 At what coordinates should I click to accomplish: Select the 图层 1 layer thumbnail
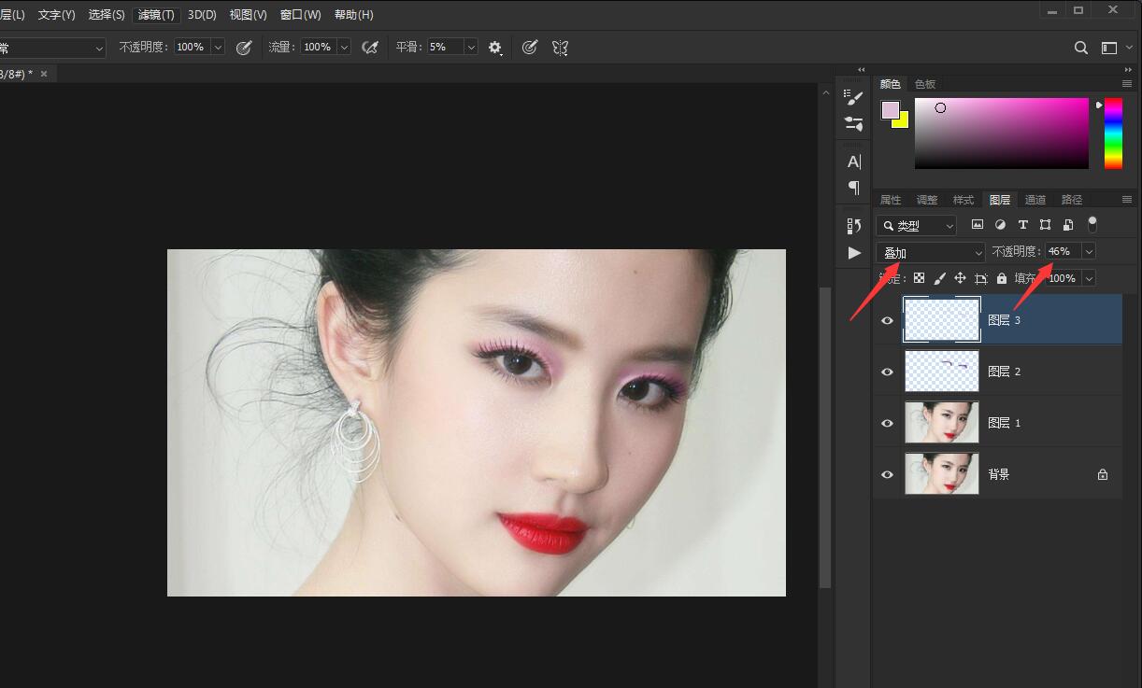[x=941, y=422]
